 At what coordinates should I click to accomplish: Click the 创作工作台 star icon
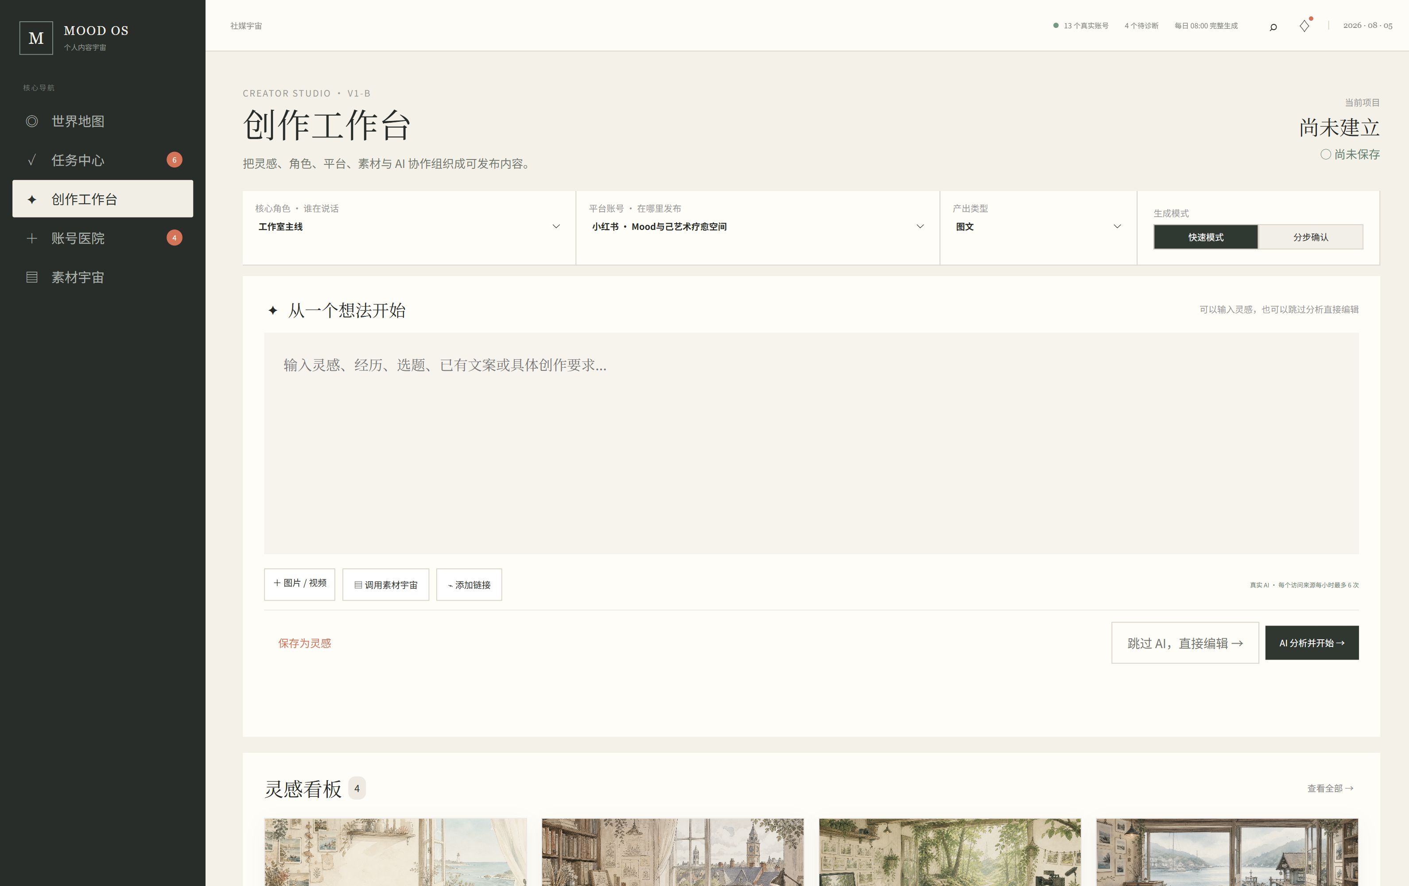32,199
